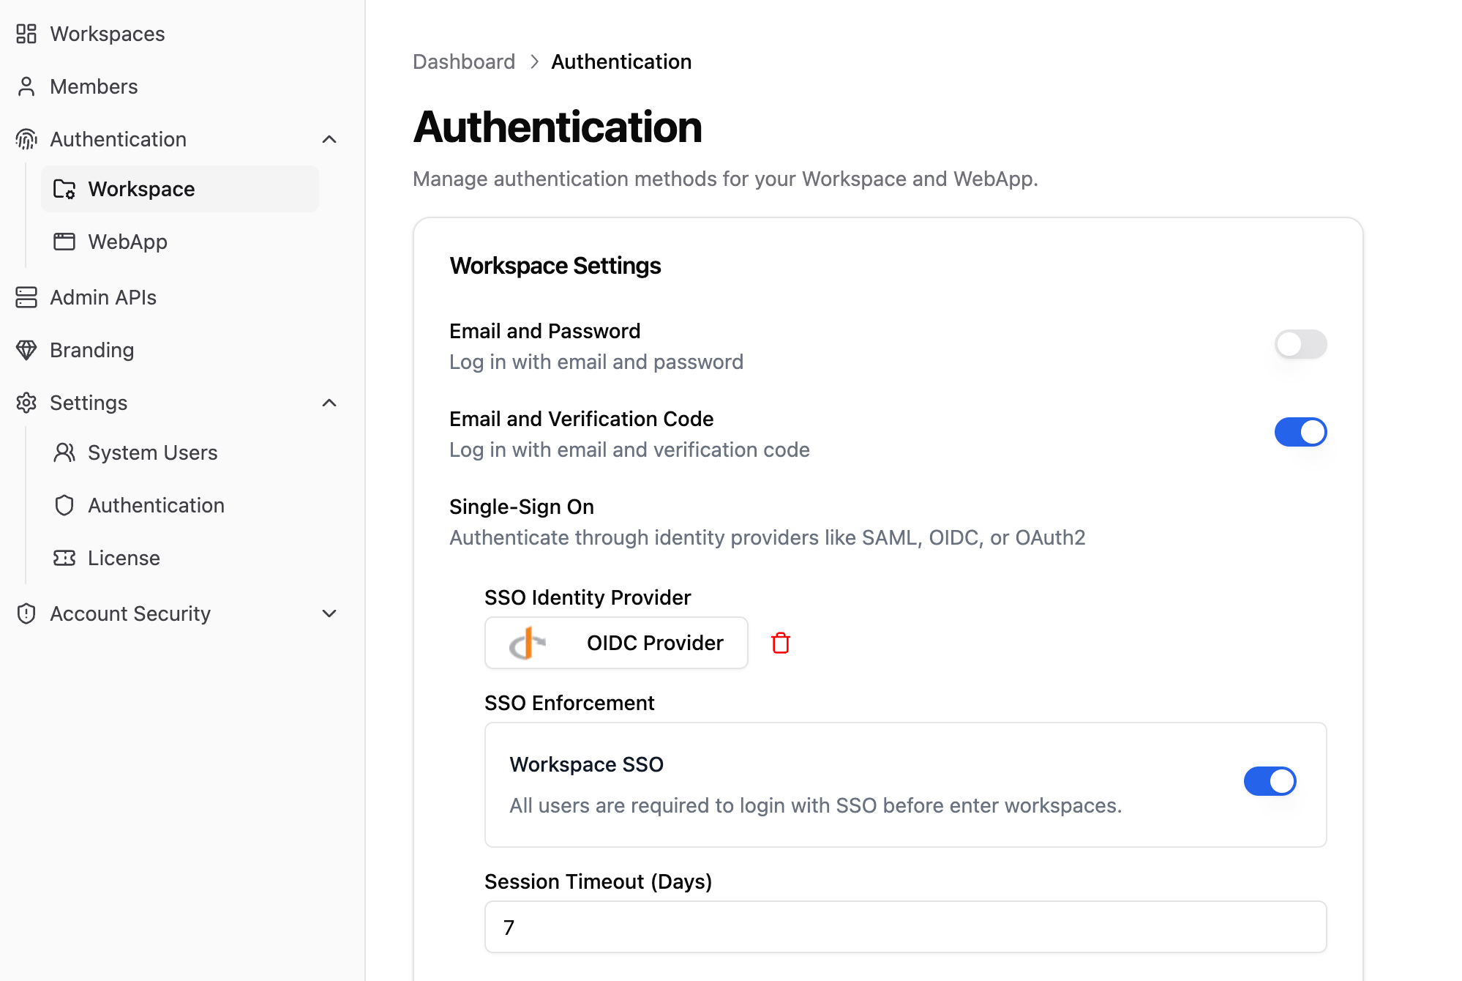Click the Authentication fingerprint icon
The height and width of the screenshot is (981, 1462).
pos(26,139)
